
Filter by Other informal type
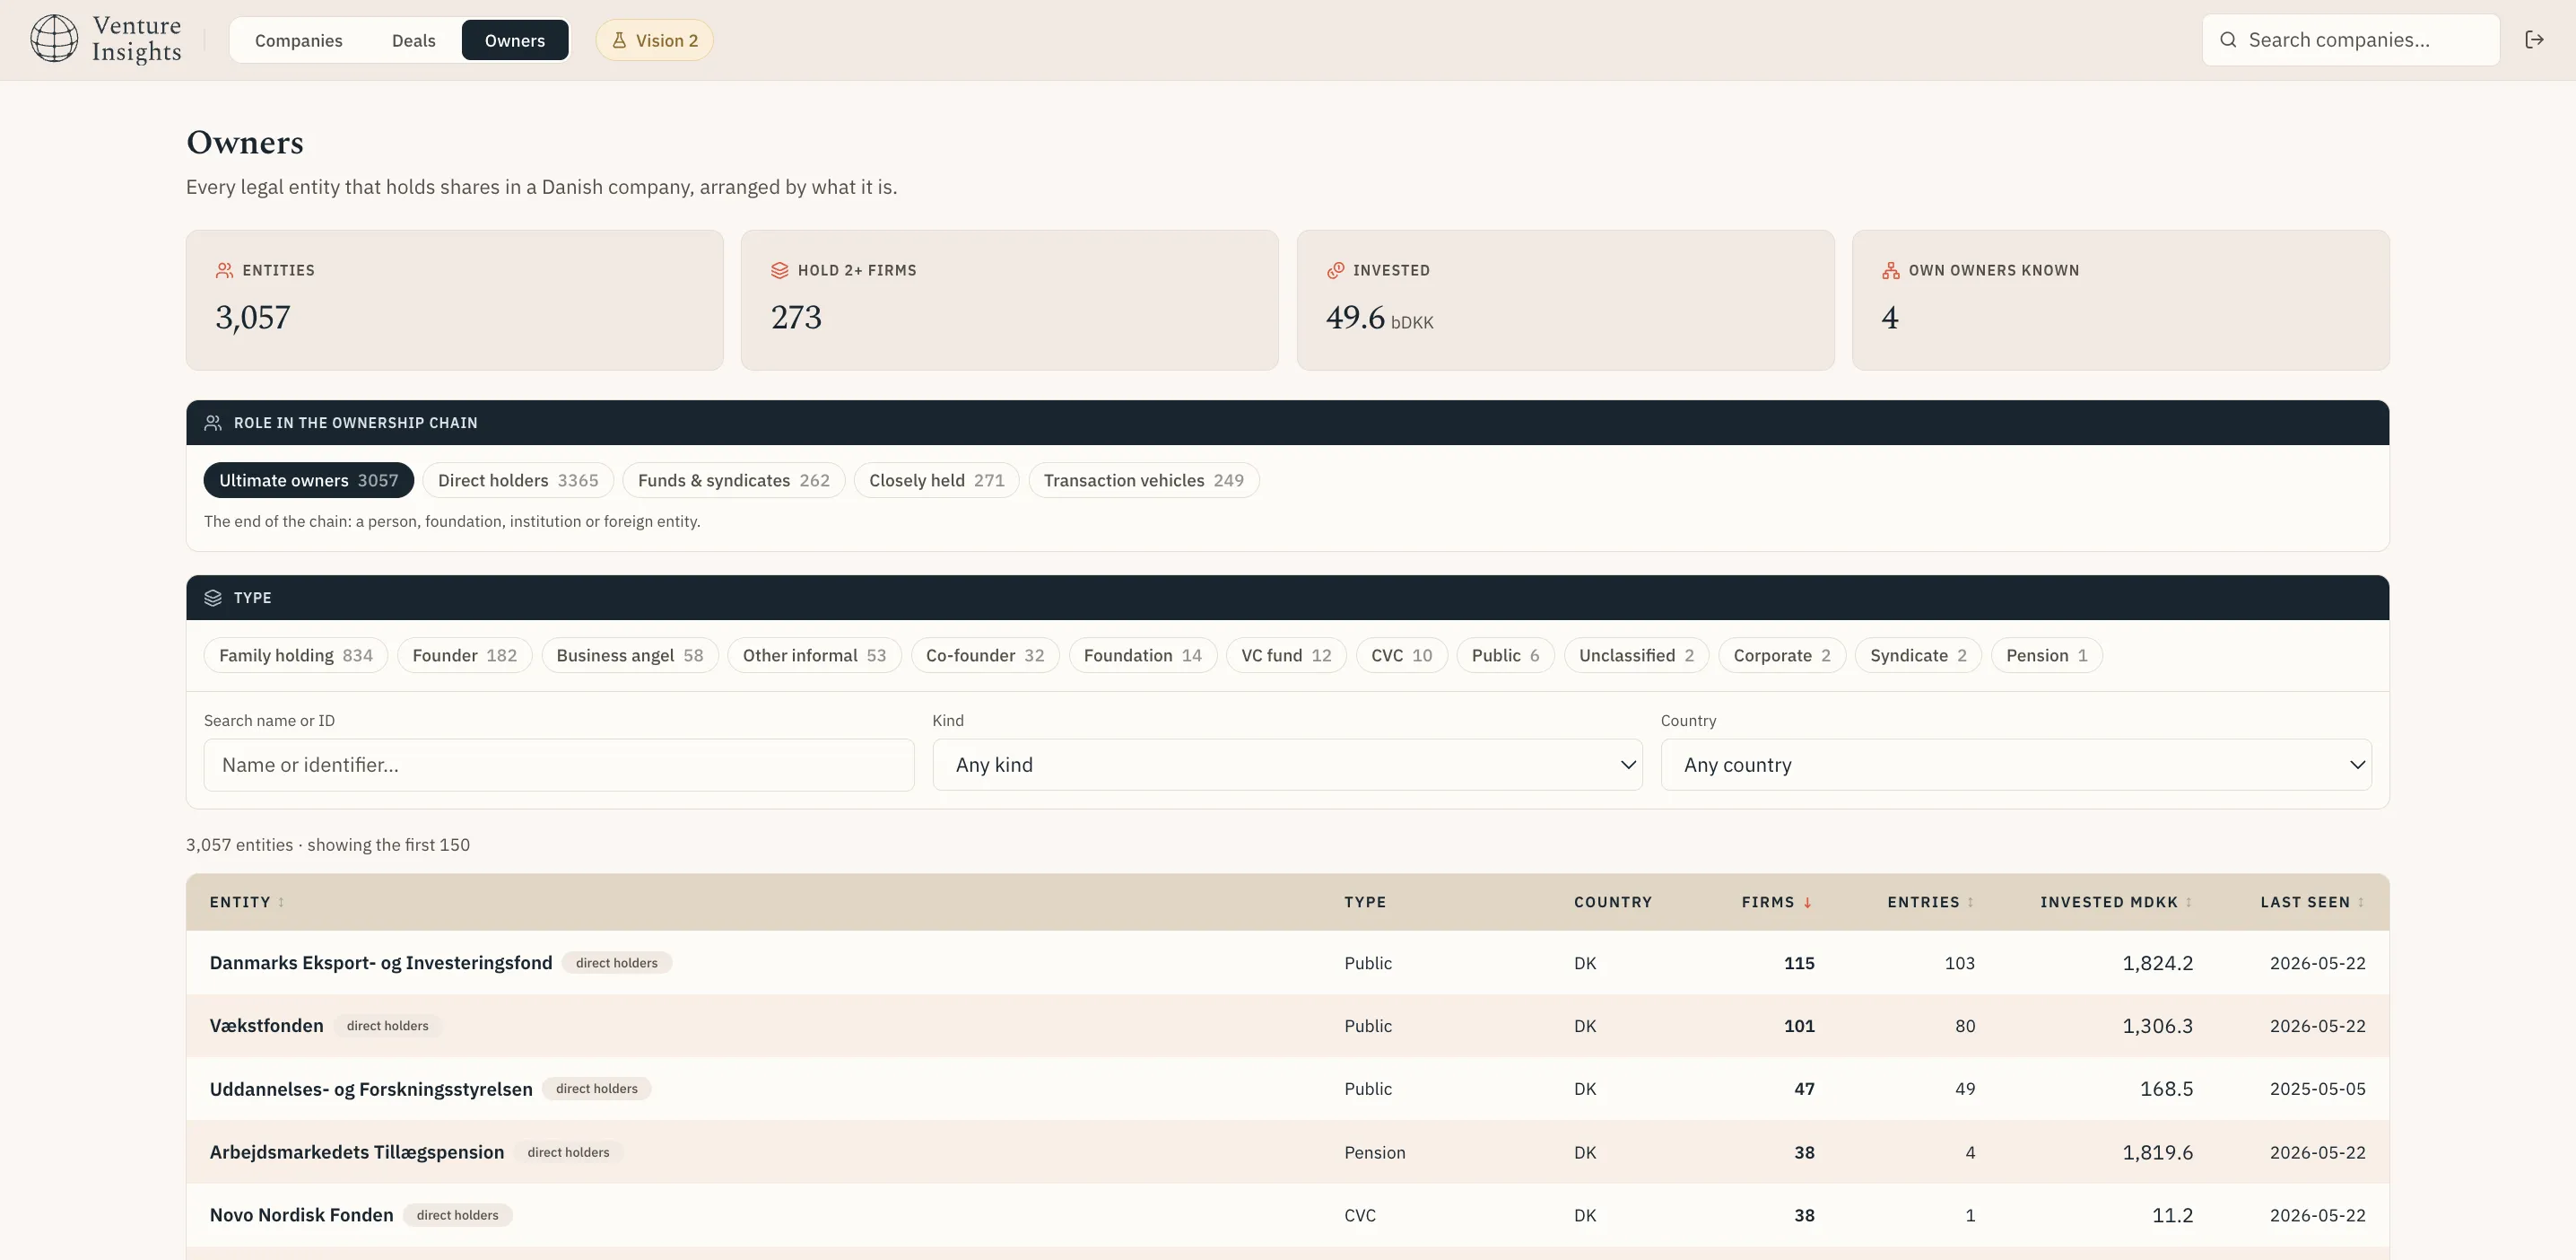(814, 655)
